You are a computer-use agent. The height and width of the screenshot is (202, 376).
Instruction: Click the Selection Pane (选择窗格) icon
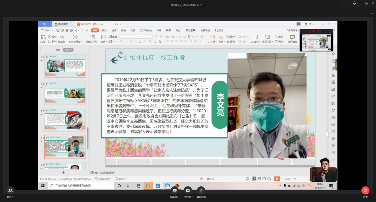tap(292, 37)
